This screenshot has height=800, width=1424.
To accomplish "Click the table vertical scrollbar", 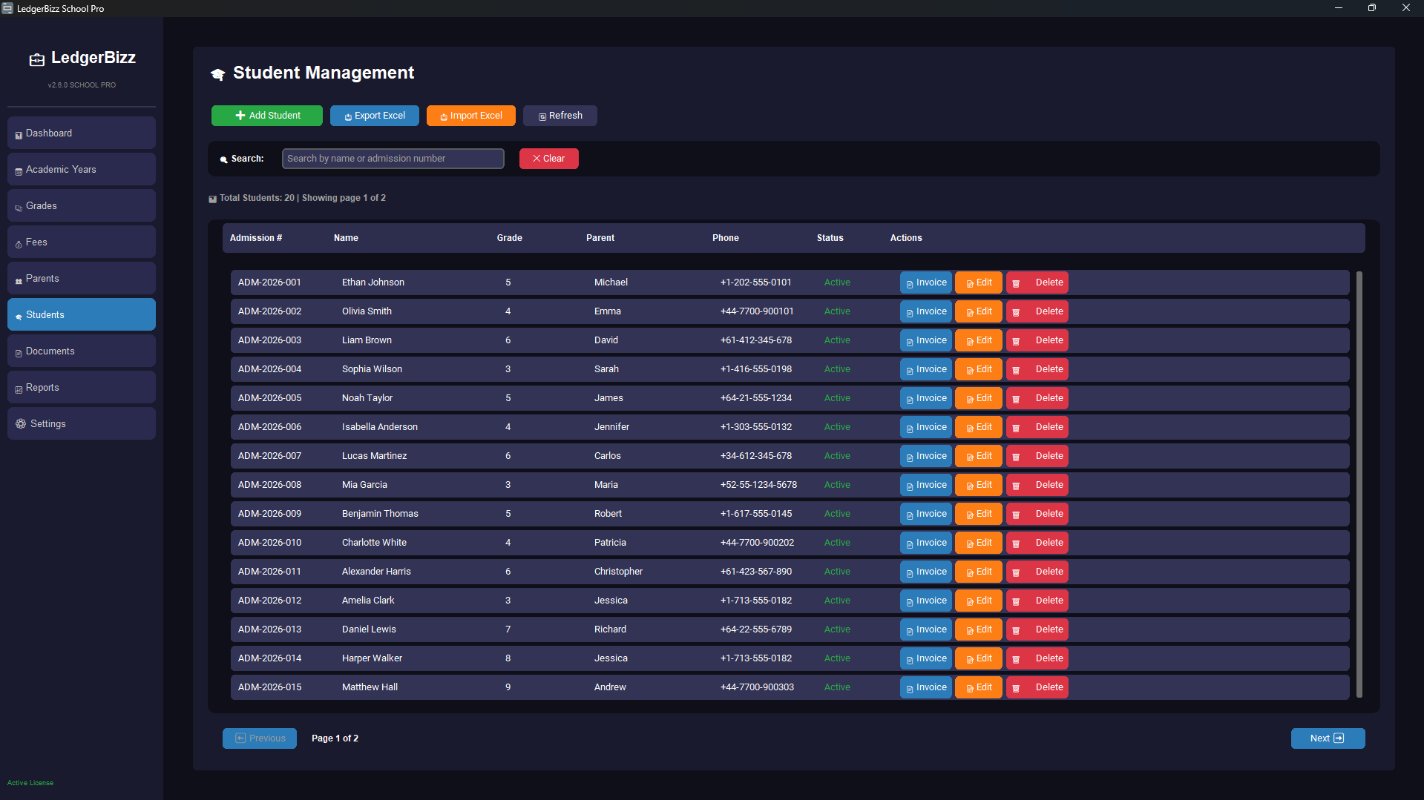I will point(1359,485).
